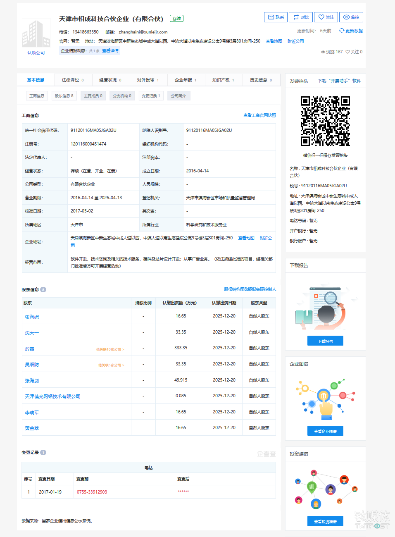Click the 关注 heart follow button
Image resolution: width=395 pixels, height=537 pixels.
coord(326,17)
